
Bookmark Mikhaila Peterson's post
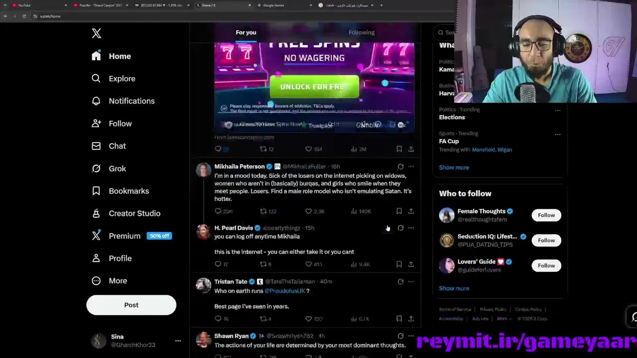(399, 211)
